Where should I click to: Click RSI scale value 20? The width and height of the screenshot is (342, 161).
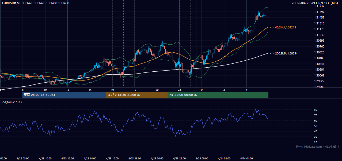pyautogui.click(x=316, y=142)
